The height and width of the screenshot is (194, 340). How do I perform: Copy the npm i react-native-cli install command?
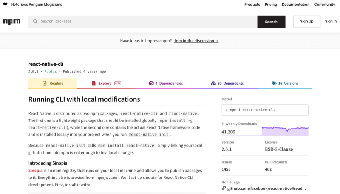[x=265, y=110]
